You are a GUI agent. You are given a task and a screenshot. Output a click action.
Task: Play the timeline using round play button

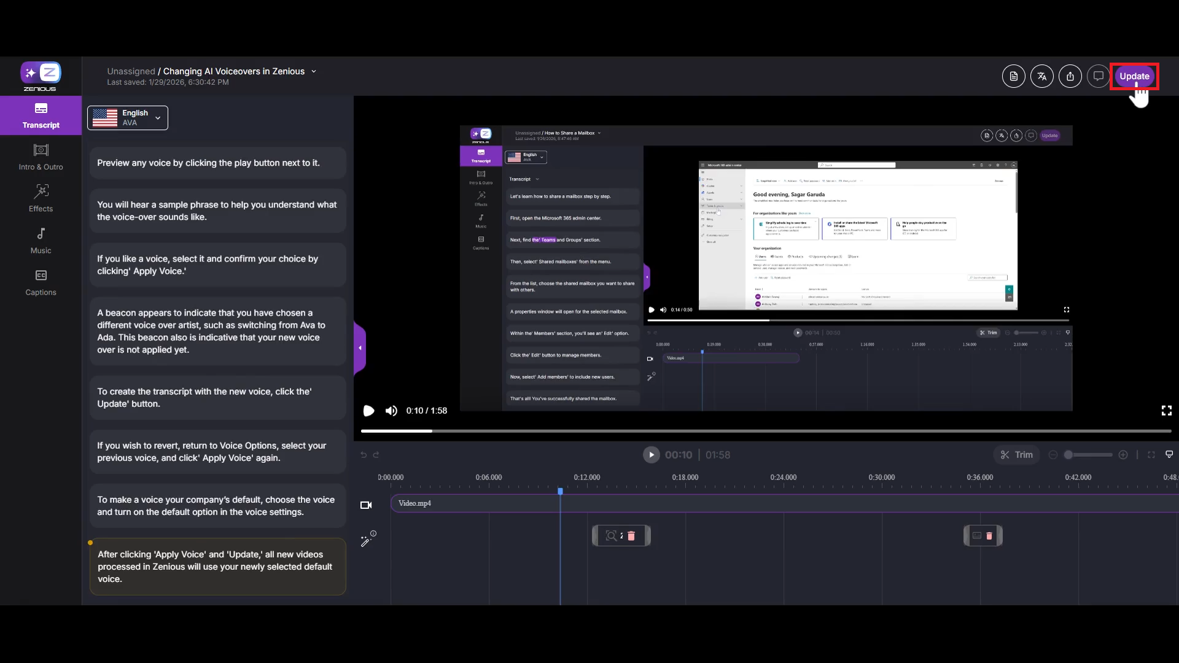coord(651,455)
